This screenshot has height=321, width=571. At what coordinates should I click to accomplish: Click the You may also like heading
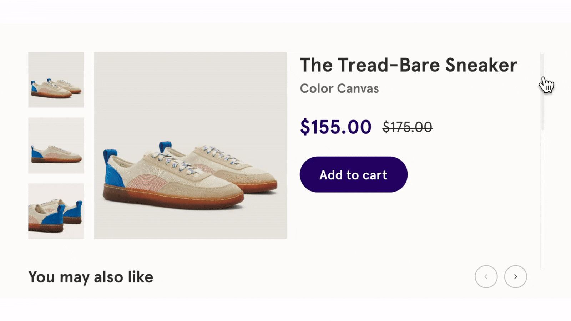tap(91, 277)
